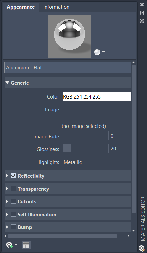This screenshot has height=253, width=147.
Task: Disable the Reflectivity checkbox
Action: [13, 176]
